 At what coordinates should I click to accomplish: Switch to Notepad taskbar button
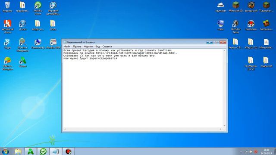56,152
